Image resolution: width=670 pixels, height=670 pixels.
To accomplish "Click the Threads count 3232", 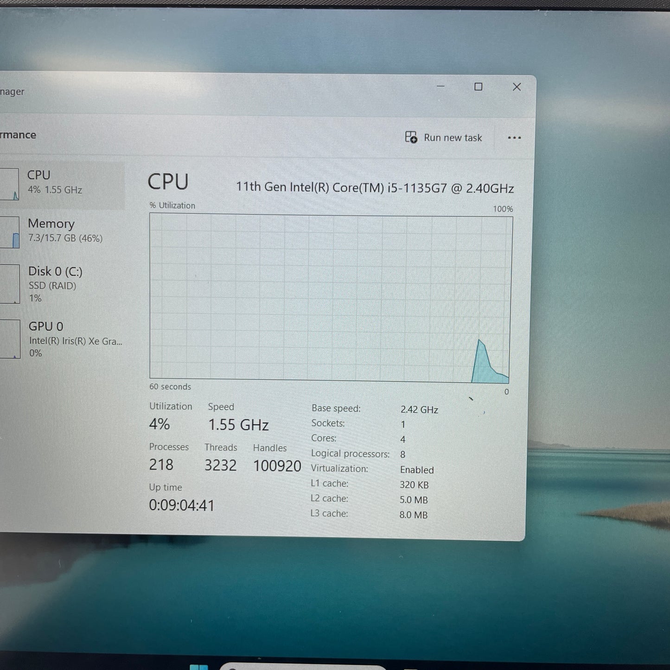I will click(220, 465).
